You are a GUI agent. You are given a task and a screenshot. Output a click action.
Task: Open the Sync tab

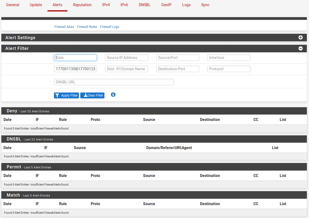coord(205,5)
